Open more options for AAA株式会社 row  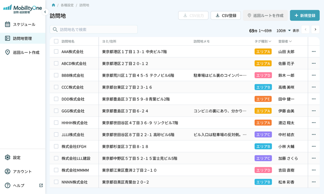point(314,52)
